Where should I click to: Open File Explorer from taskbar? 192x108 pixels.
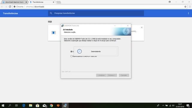pyautogui.click(x=31, y=105)
